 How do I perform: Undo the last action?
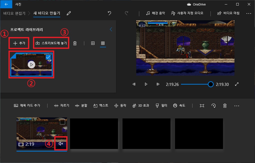(x=109, y=13)
